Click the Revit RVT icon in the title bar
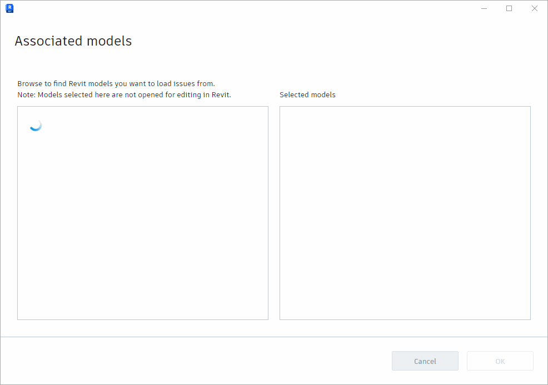The width and height of the screenshot is (548, 385). [x=9, y=8]
